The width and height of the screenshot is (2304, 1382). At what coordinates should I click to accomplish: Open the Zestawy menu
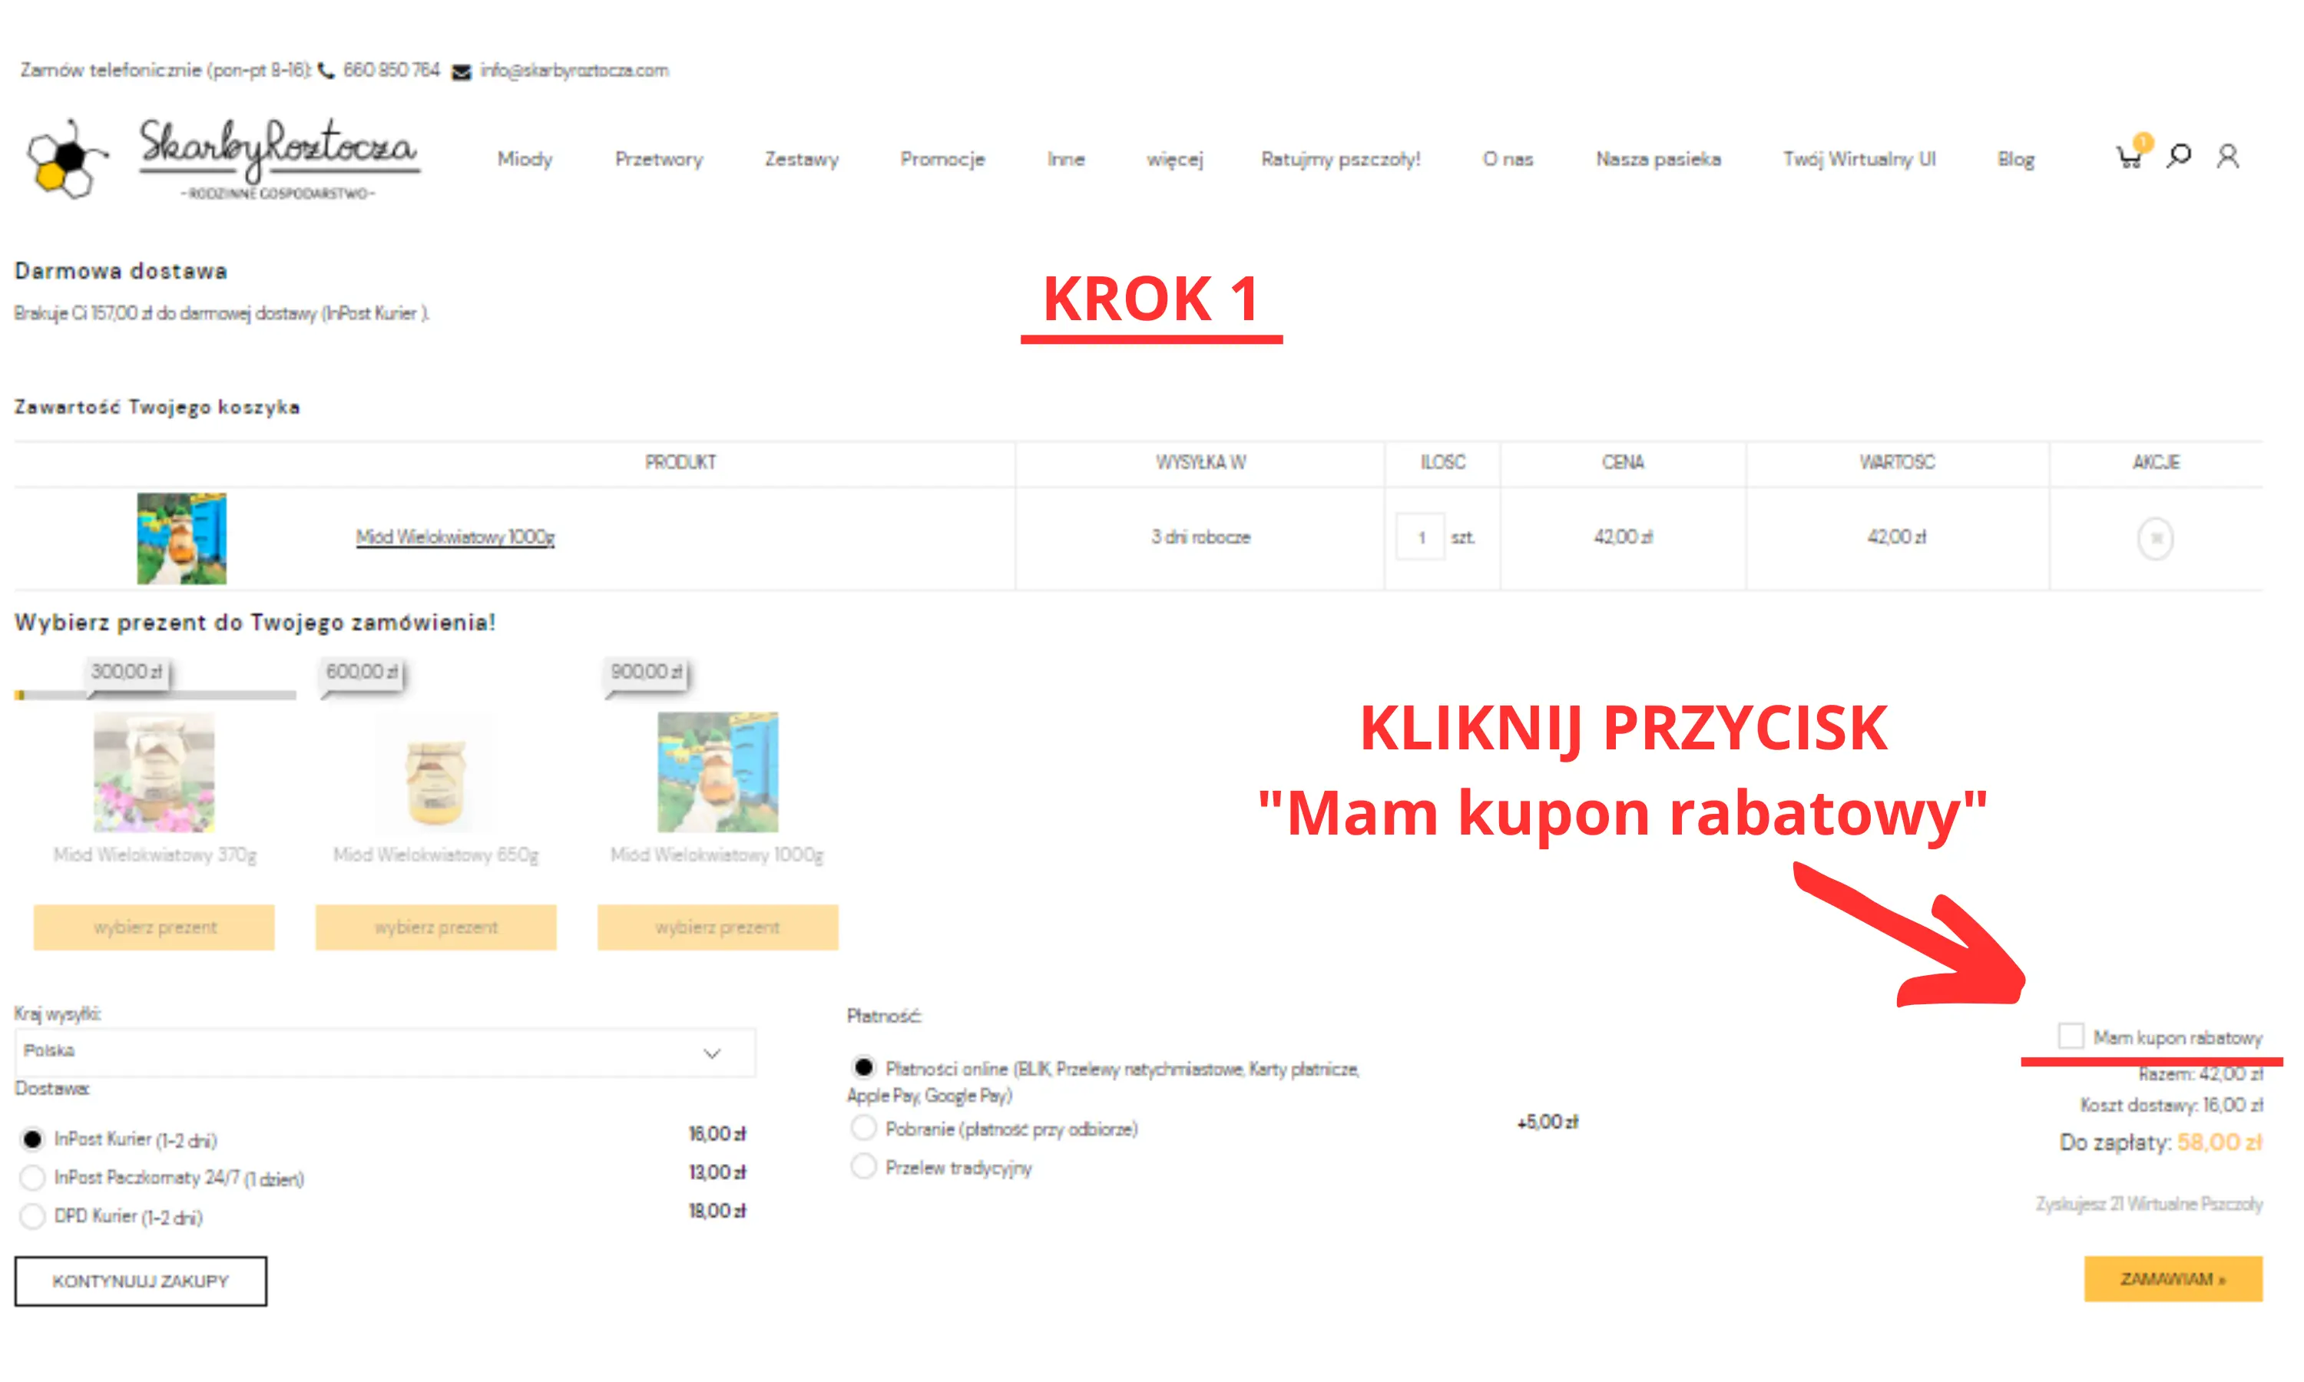pyautogui.click(x=801, y=159)
